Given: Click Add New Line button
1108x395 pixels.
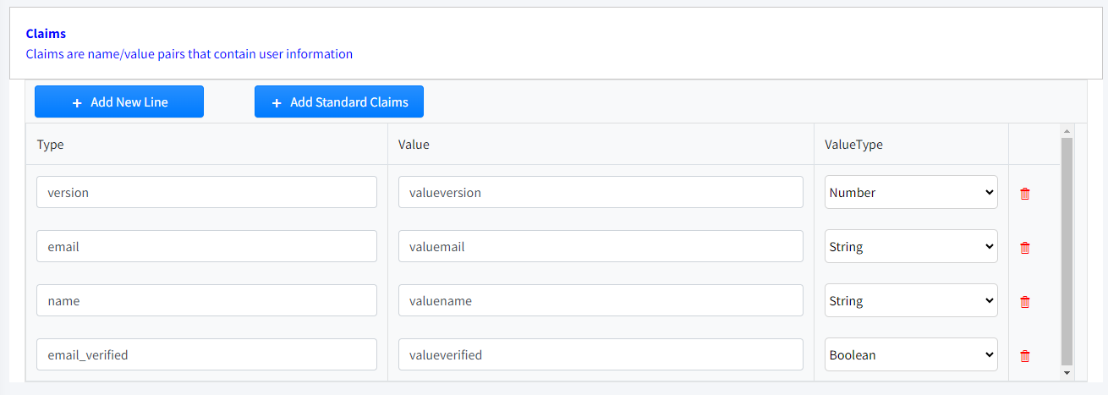Looking at the screenshot, I should pyautogui.click(x=119, y=101).
